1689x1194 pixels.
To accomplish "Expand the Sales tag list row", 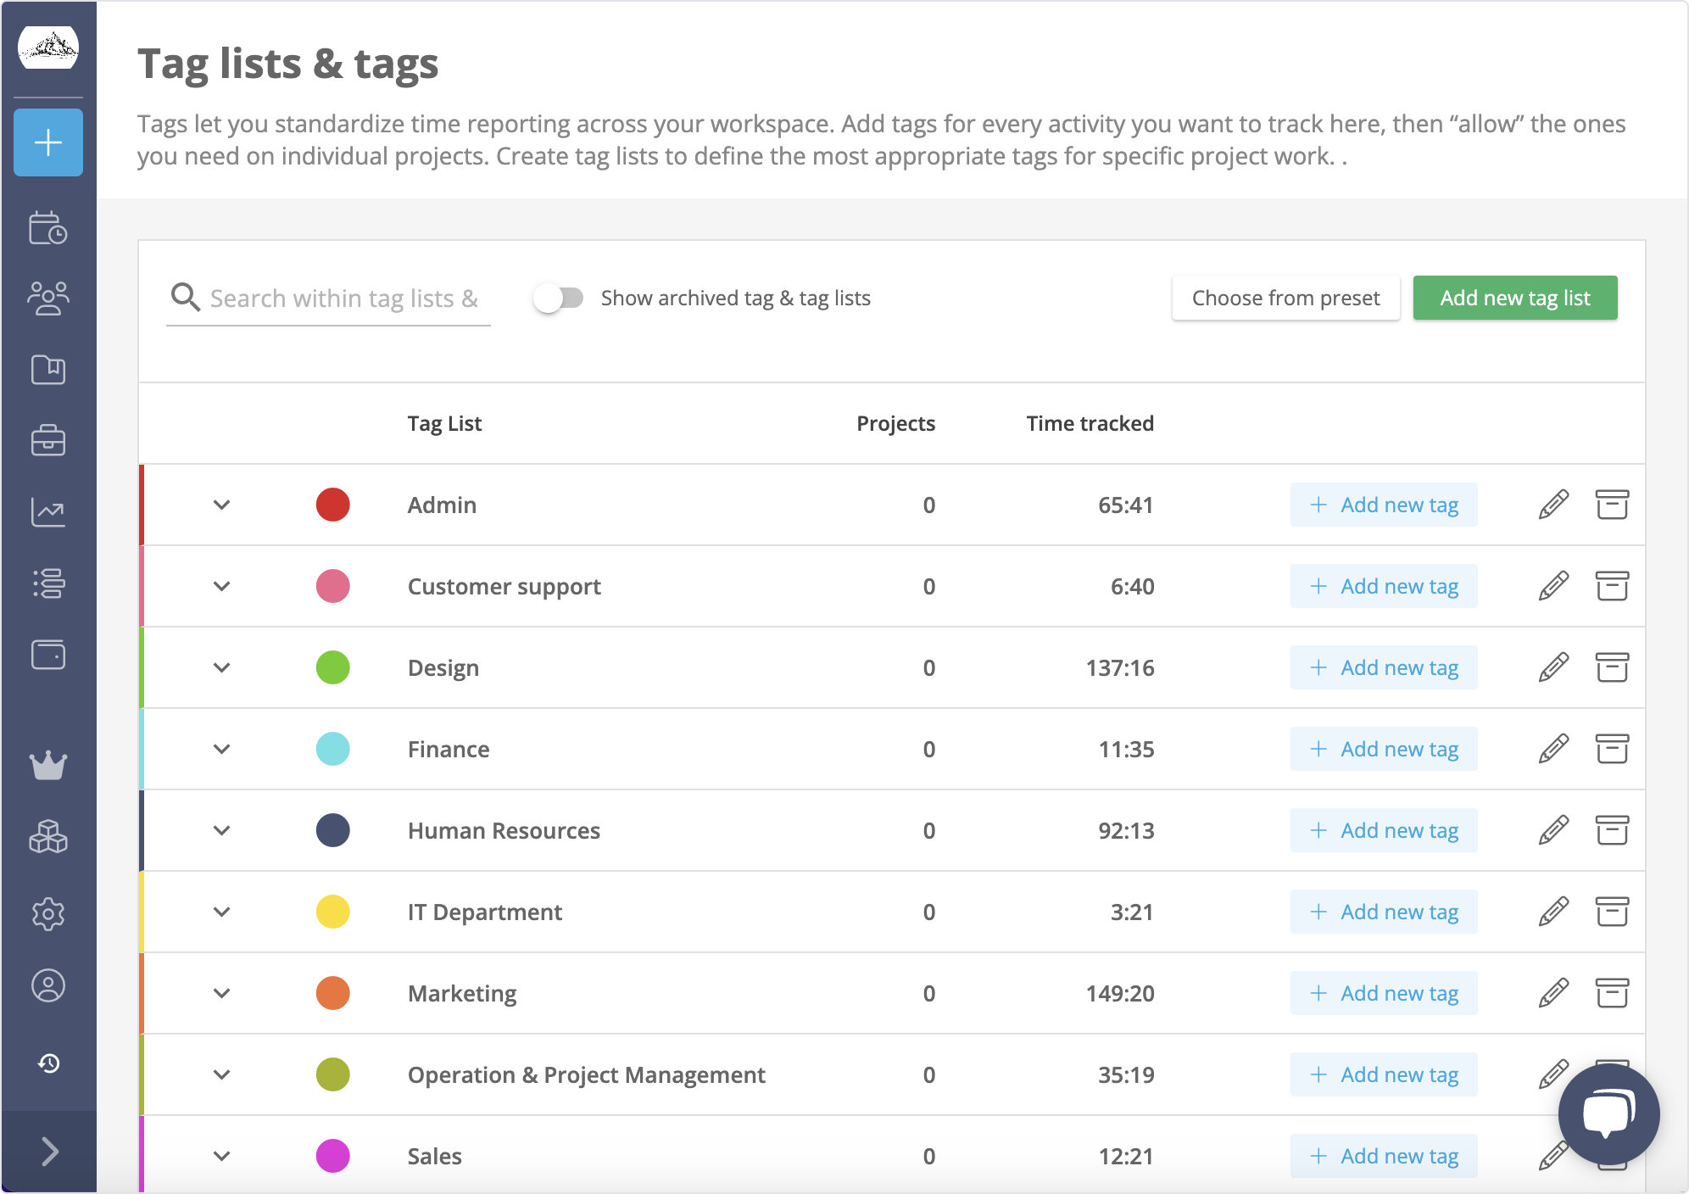I will pyautogui.click(x=222, y=1155).
